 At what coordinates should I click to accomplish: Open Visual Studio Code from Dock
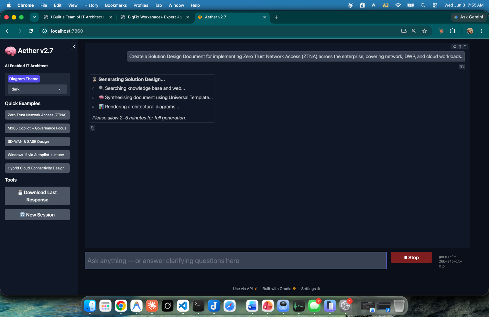pyautogui.click(x=183, y=306)
